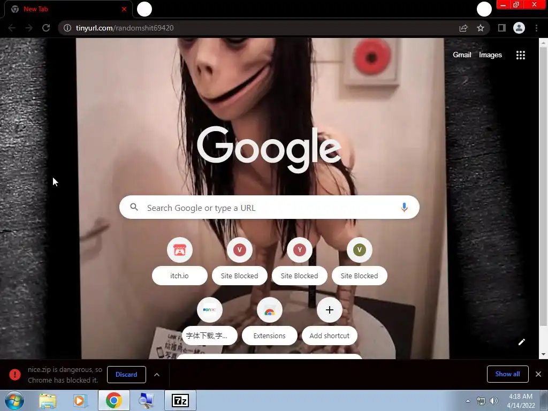Click the round tab search button
The image size is (548, 411).
coord(484,9)
